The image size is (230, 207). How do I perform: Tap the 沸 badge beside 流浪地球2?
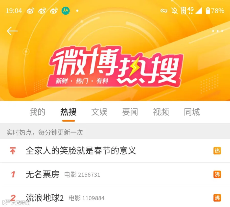pos(217,198)
